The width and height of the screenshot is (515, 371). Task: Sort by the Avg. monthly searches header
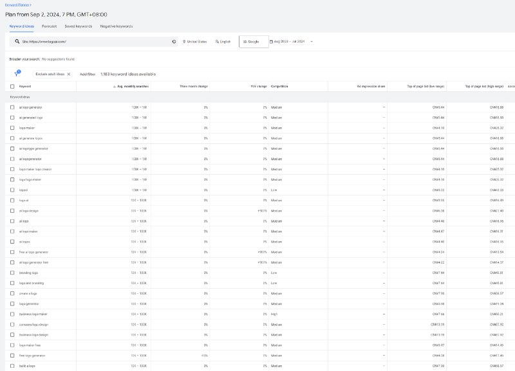point(133,86)
